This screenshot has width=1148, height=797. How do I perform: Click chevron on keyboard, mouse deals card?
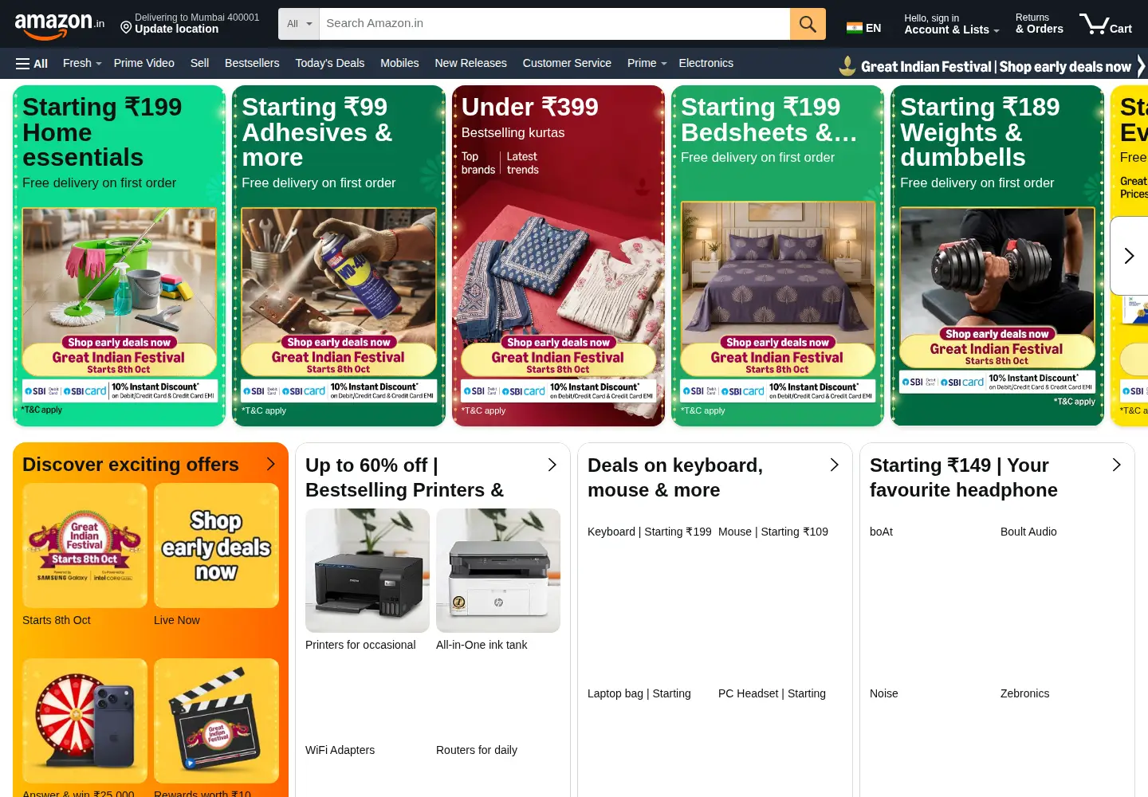[x=834, y=465]
